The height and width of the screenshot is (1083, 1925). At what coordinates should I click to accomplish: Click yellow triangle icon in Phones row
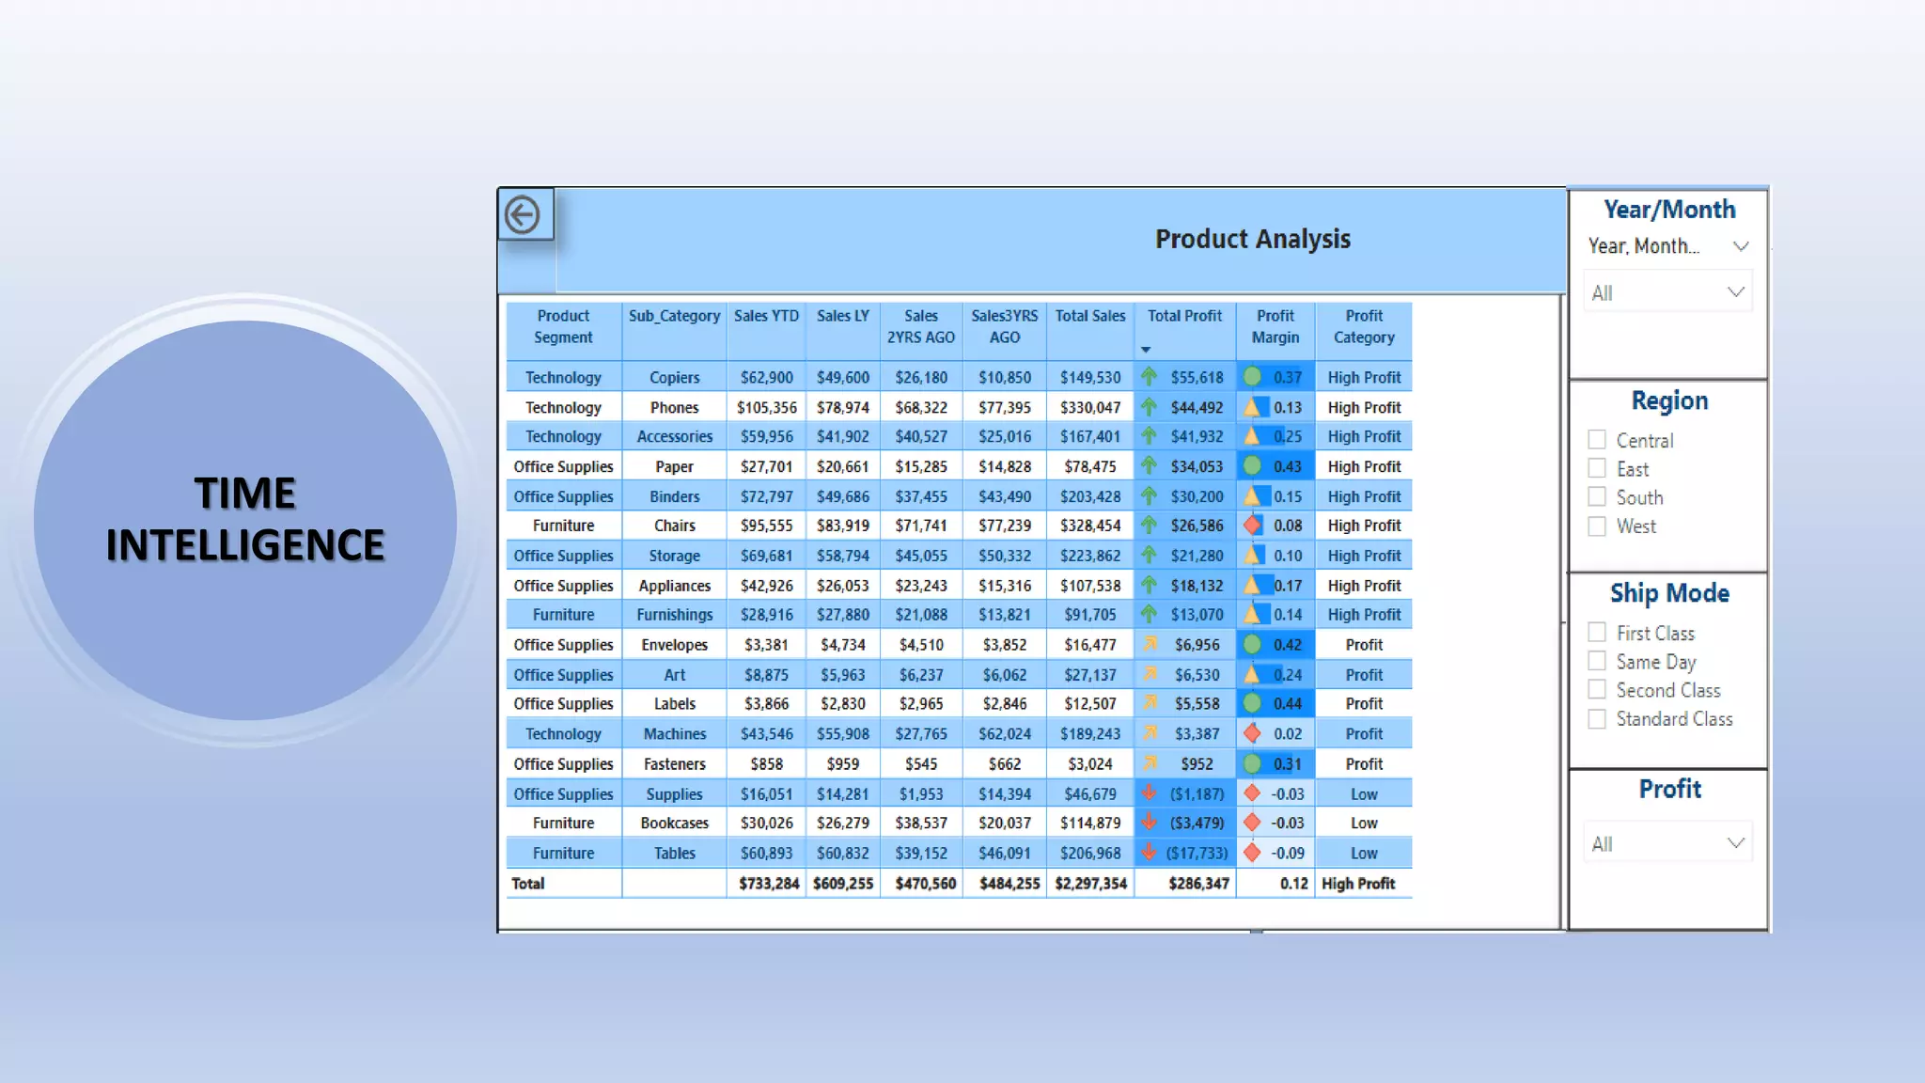click(x=1252, y=407)
